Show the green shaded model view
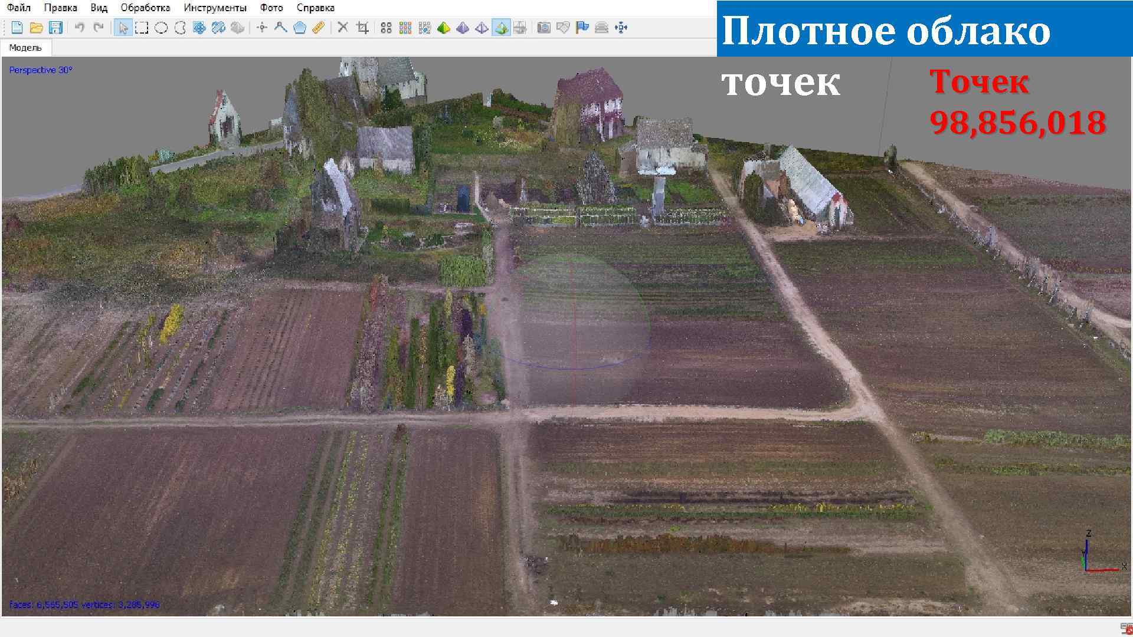Image resolution: width=1133 pixels, height=637 pixels. coord(444,28)
